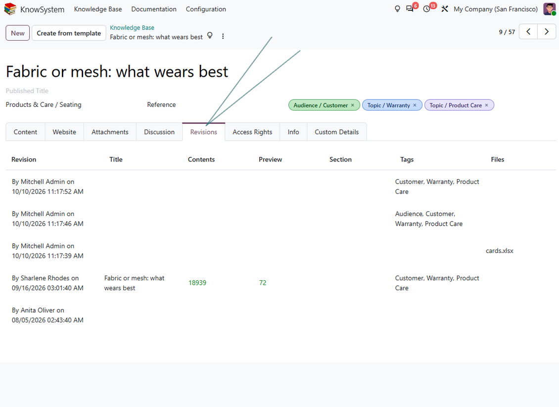This screenshot has width=559, height=407.
Task: Click the Revision column header
Action: point(24,159)
